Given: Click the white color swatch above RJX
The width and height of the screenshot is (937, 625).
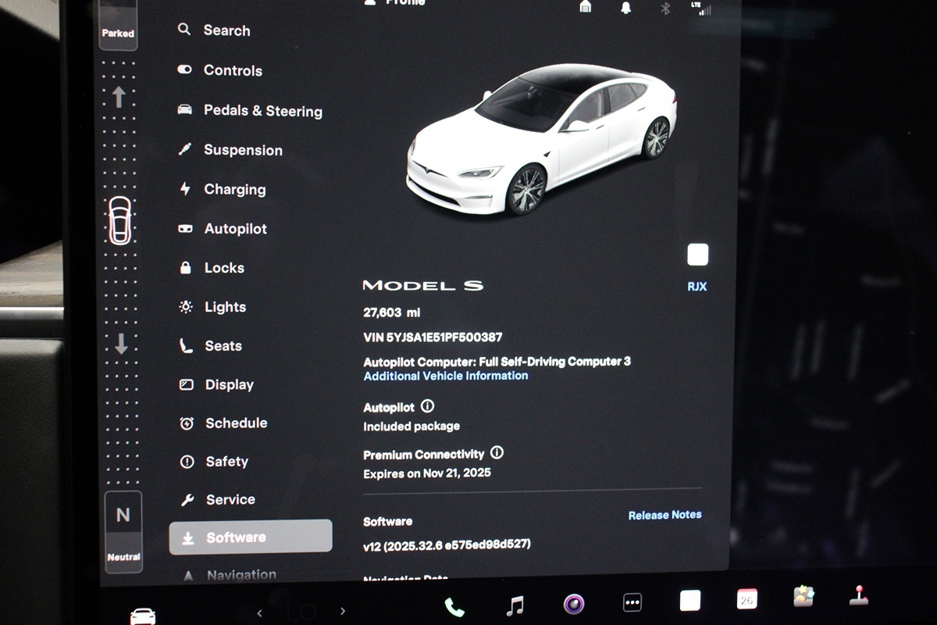Looking at the screenshot, I should [x=697, y=255].
